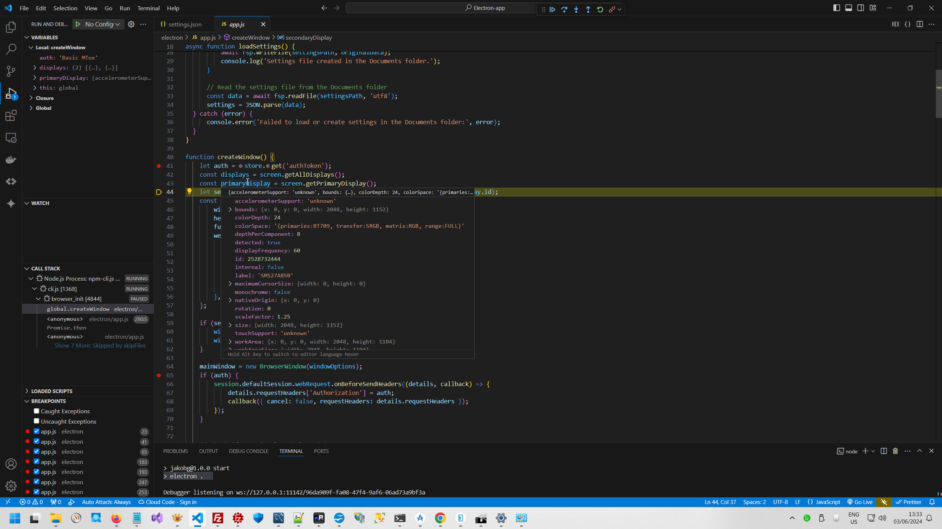
Task: Click Go Live in the status bar
Action: point(860,502)
